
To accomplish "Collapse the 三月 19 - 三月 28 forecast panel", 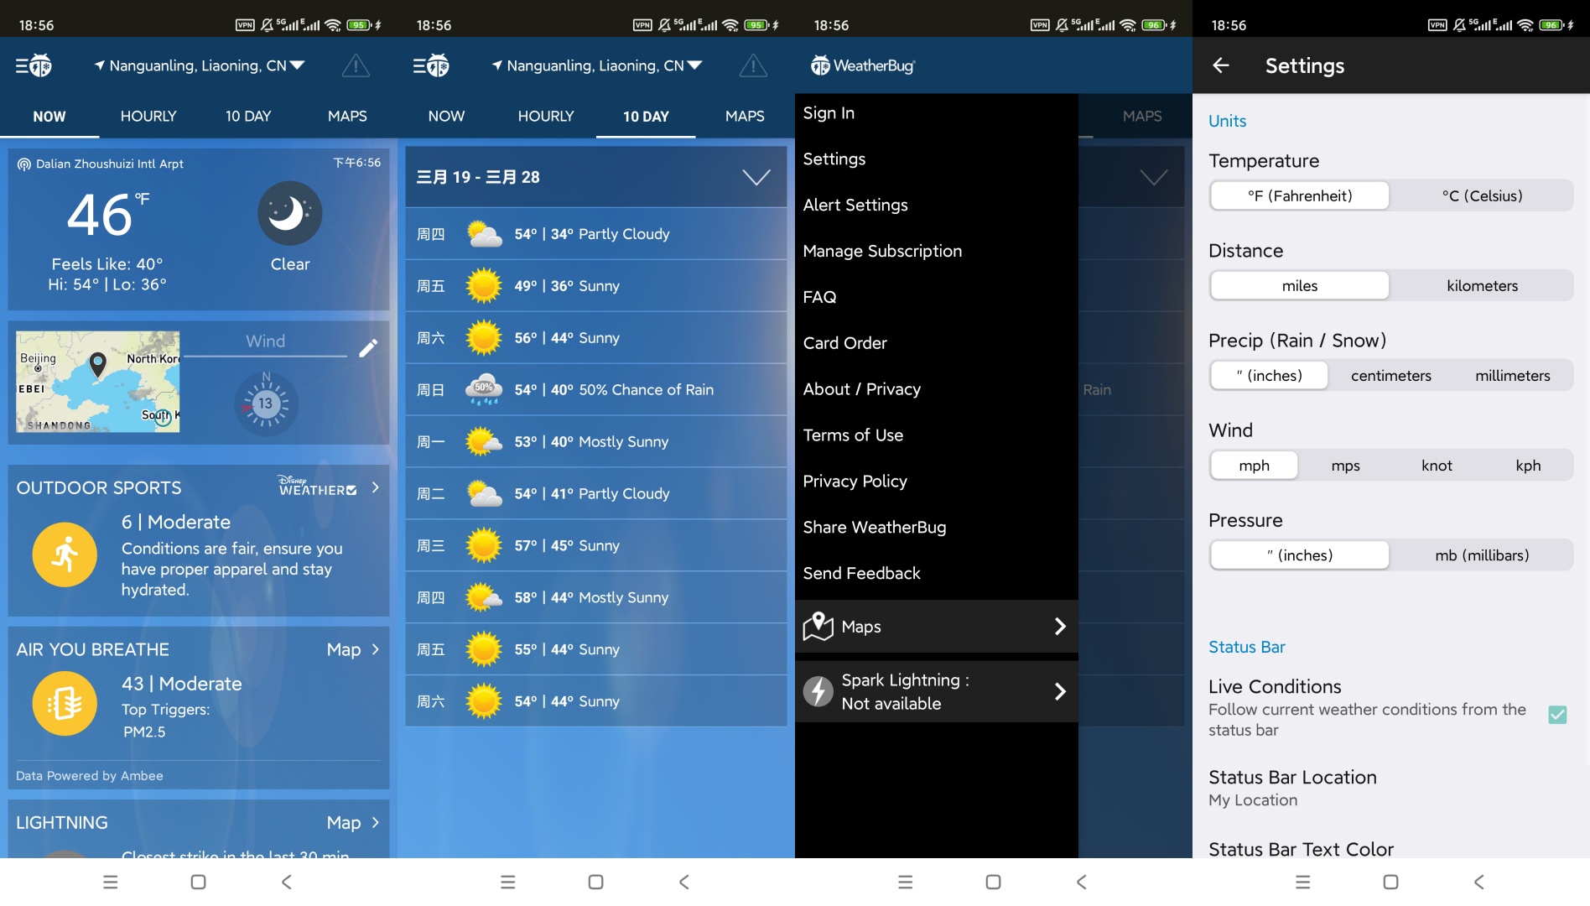I will point(757,177).
